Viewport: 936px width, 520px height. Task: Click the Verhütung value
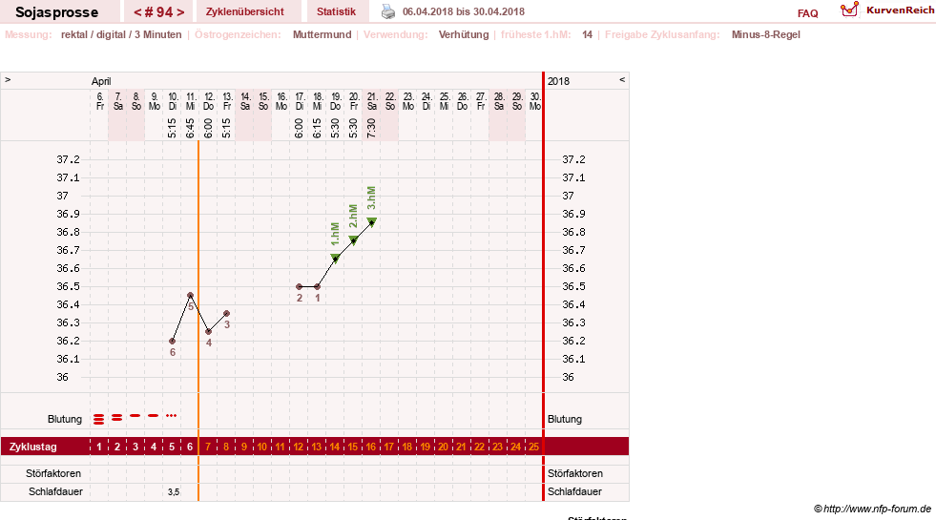(x=463, y=34)
